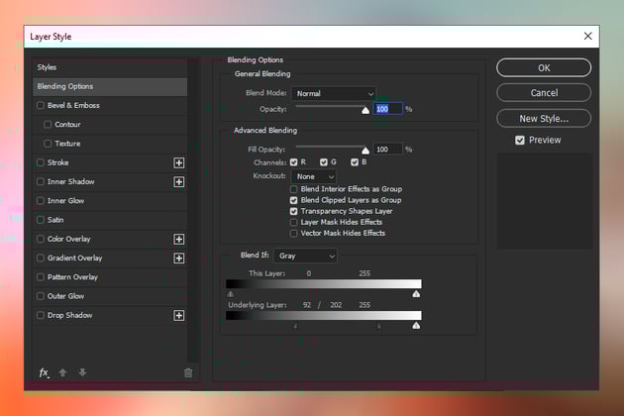Image resolution: width=624 pixels, height=416 pixels.
Task: Move effect up with arrow icon
Action: point(62,372)
